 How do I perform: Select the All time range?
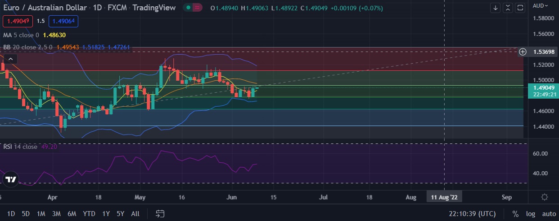135,214
